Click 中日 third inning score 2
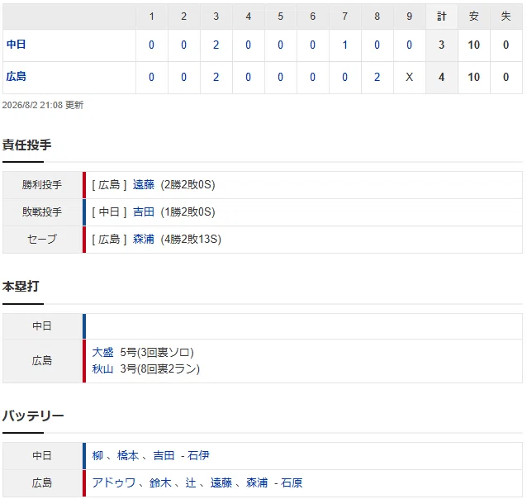This screenshot has width=527, height=499. coord(216,45)
